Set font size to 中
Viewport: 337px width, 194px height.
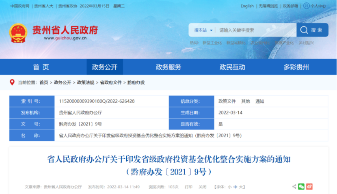235,187
